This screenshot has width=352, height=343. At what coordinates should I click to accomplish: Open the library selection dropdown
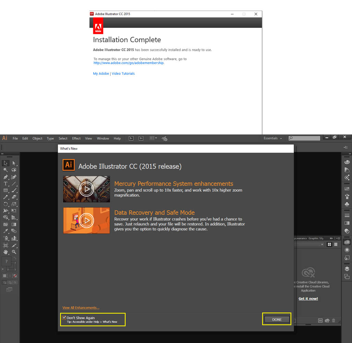coord(309,245)
